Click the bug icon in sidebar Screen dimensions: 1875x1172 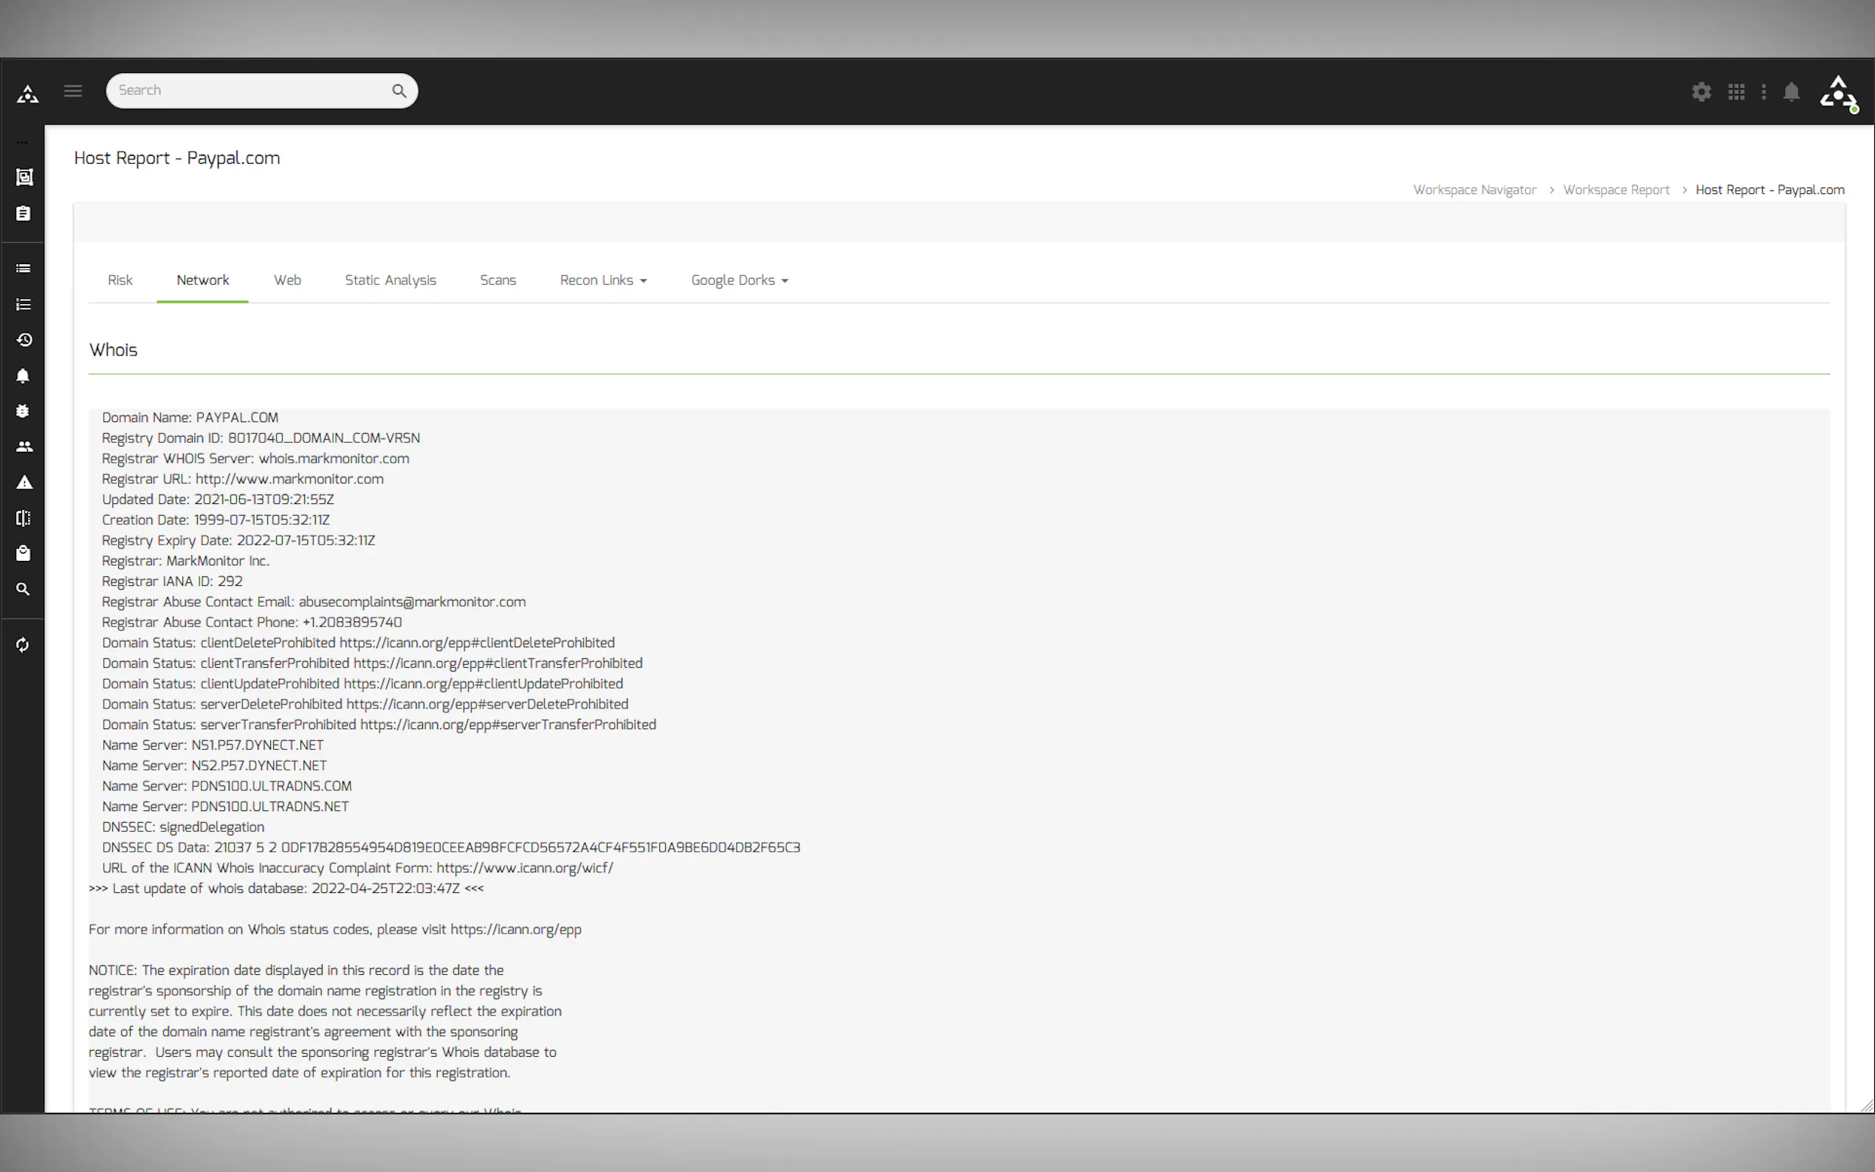tap(24, 411)
